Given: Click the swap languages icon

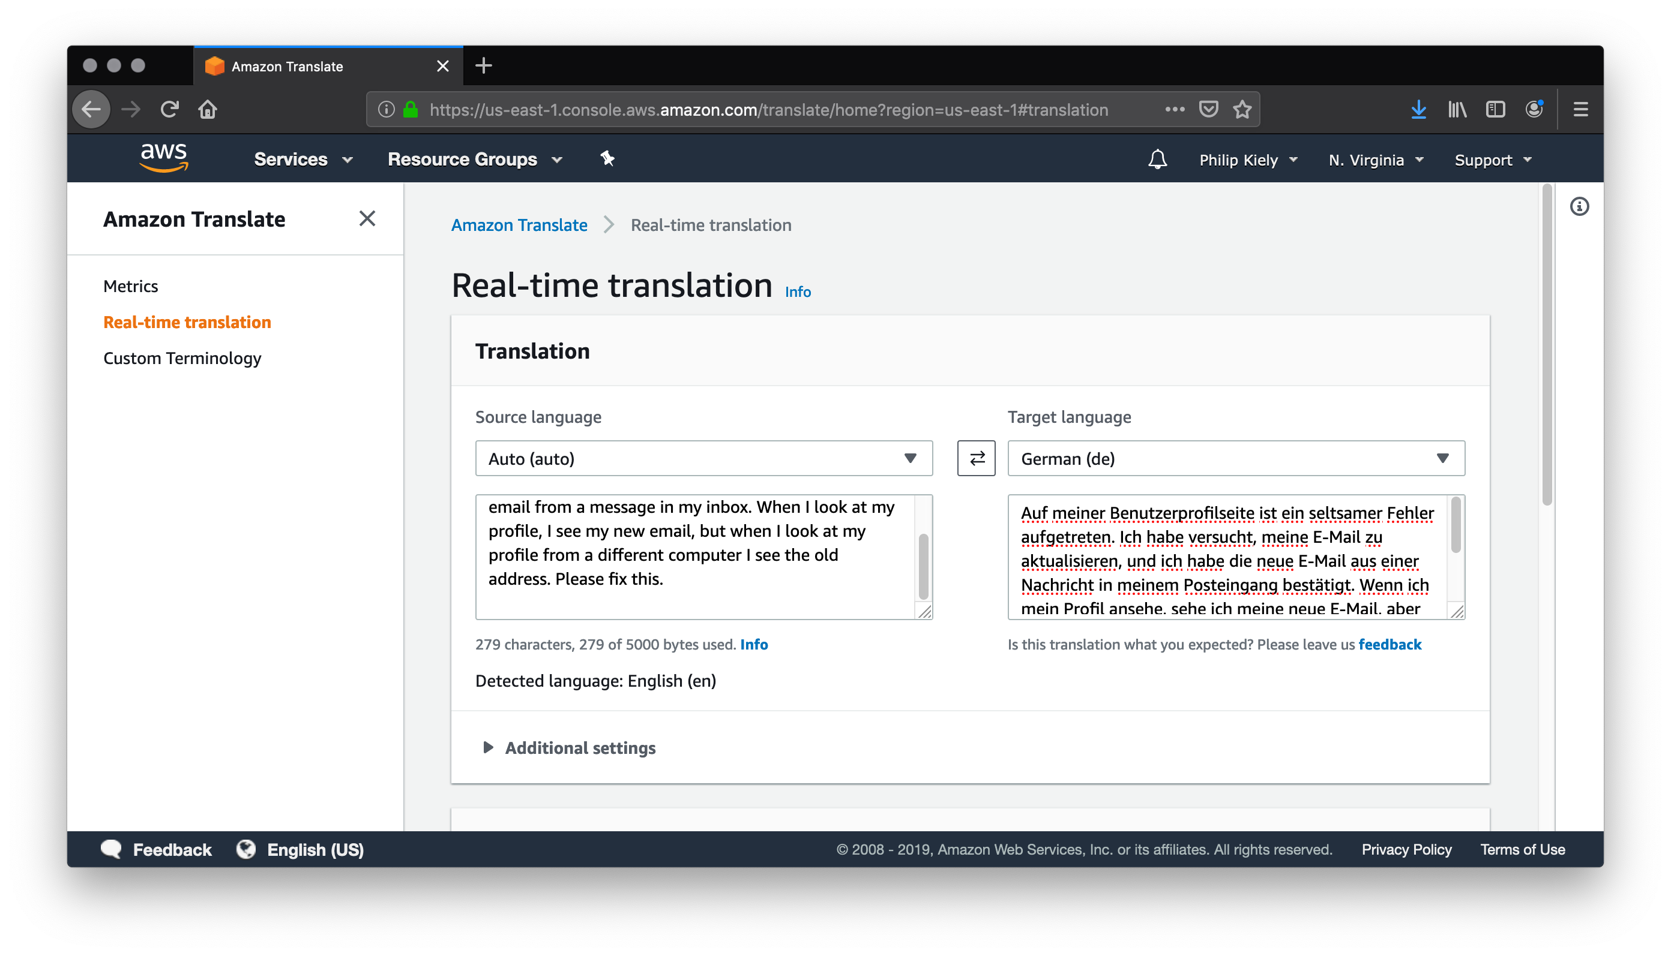Looking at the screenshot, I should 975,459.
